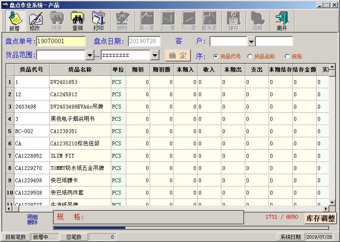Click the 1731 / 6650 record counter
The image size is (340, 242).
click(x=282, y=217)
